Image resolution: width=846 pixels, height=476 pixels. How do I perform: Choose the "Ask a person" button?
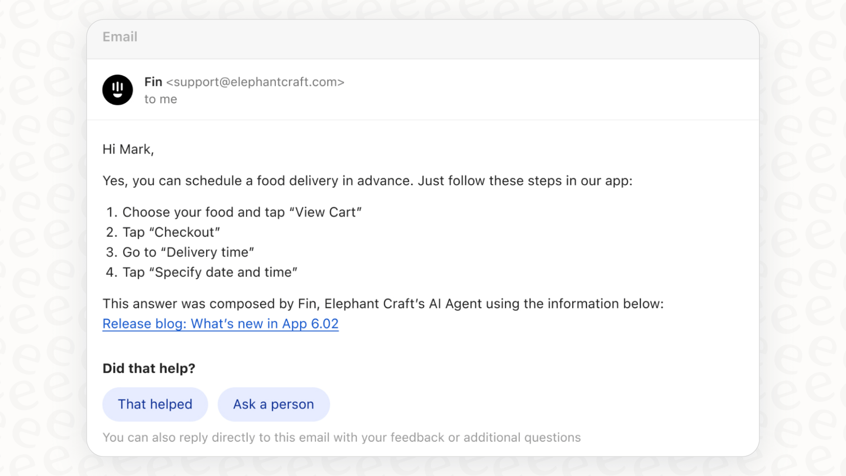[x=273, y=404]
